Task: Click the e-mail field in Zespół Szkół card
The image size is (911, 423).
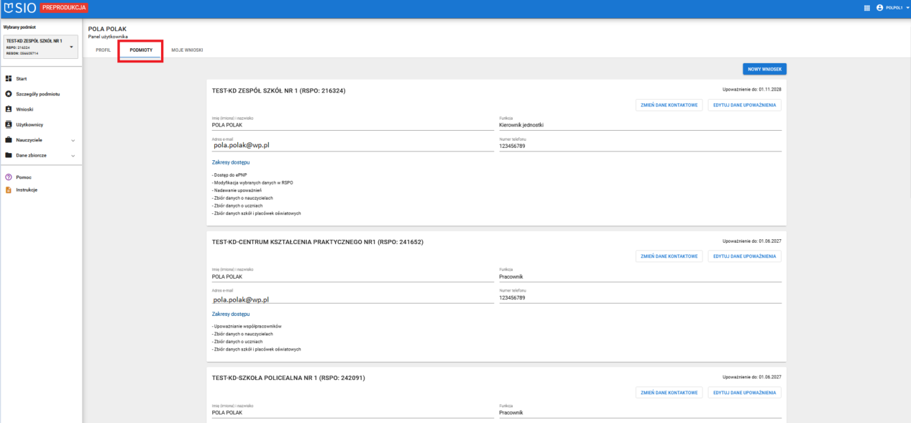Action: click(x=352, y=145)
